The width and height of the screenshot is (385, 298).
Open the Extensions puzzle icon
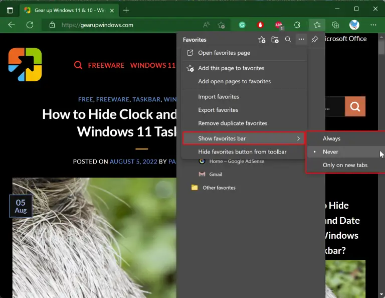point(297,25)
